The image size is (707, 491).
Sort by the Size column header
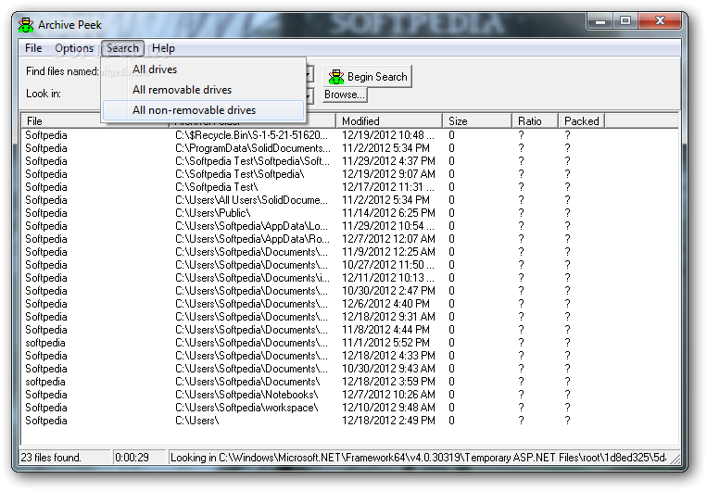[477, 121]
